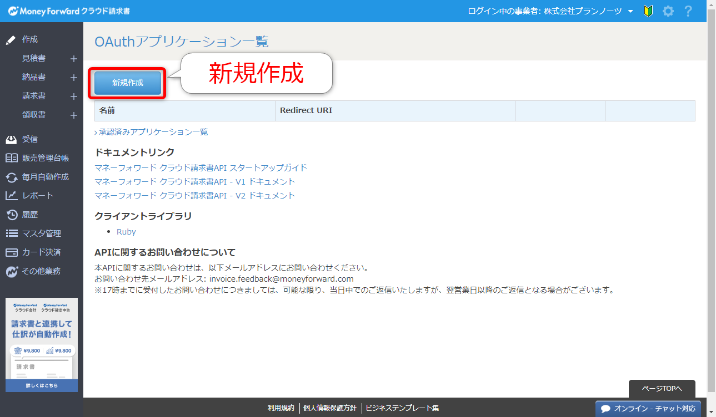Screen dimensions: 716x417
Task: Click the plus icon next to 納品書
Action: pos(73,78)
